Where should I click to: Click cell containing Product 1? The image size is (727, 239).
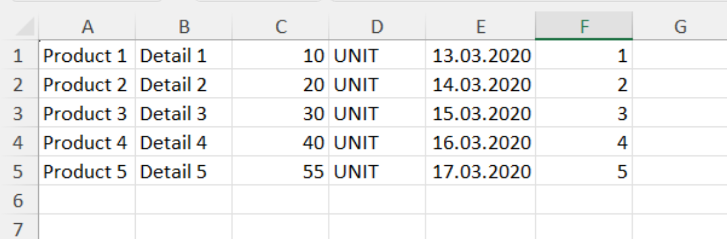87,55
